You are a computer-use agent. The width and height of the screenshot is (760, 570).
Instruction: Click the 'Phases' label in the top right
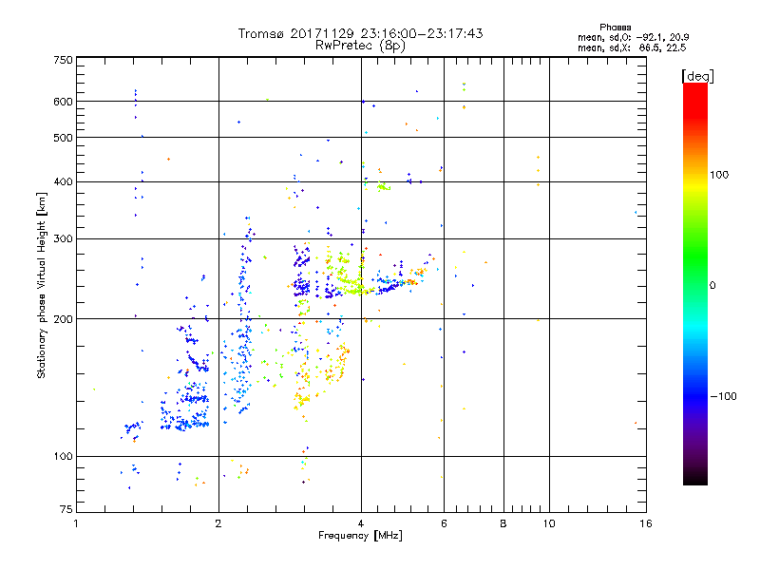(615, 28)
